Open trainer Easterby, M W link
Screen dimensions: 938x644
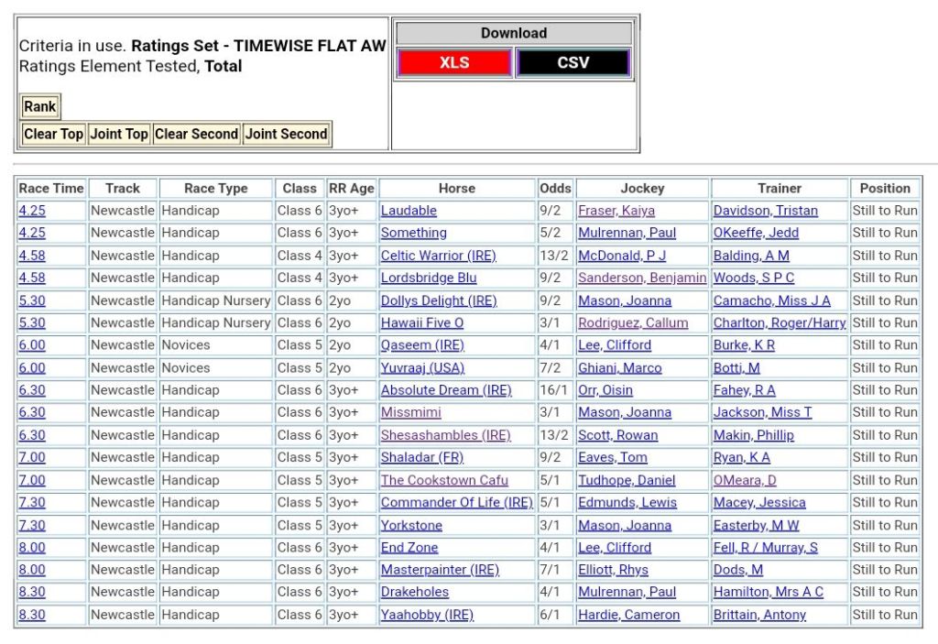point(756,525)
